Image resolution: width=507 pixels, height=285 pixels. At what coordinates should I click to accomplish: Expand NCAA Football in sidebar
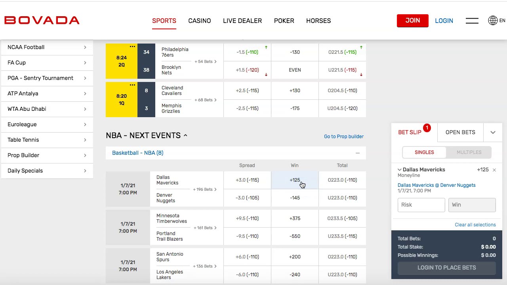[47, 47]
